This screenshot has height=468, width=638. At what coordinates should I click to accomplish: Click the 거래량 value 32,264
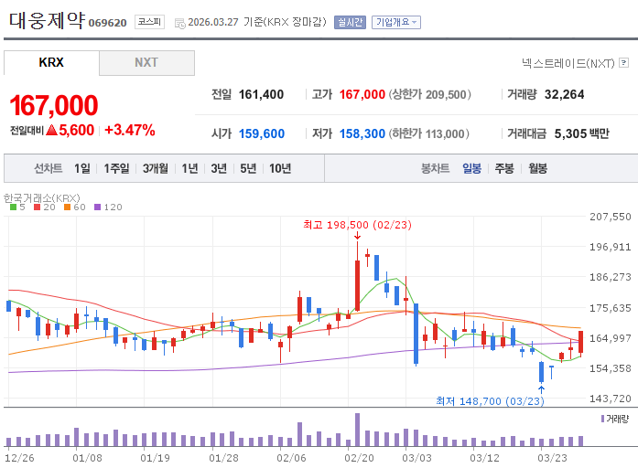click(565, 95)
